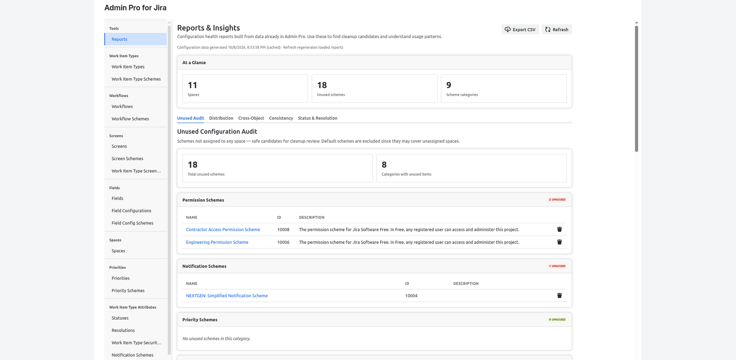Open the Priorities sidebar item
Image resolution: width=736 pixels, height=360 pixels.
point(136,278)
